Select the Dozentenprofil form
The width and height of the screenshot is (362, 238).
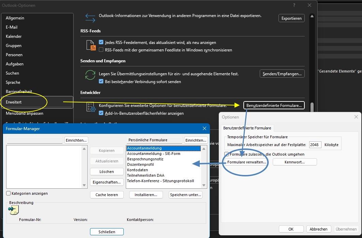point(164,164)
